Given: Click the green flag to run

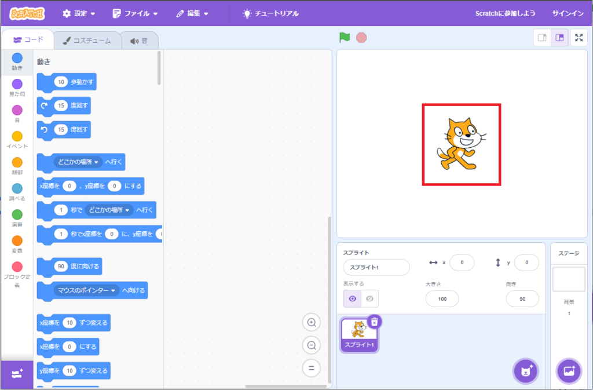Looking at the screenshot, I should coord(345,38).
